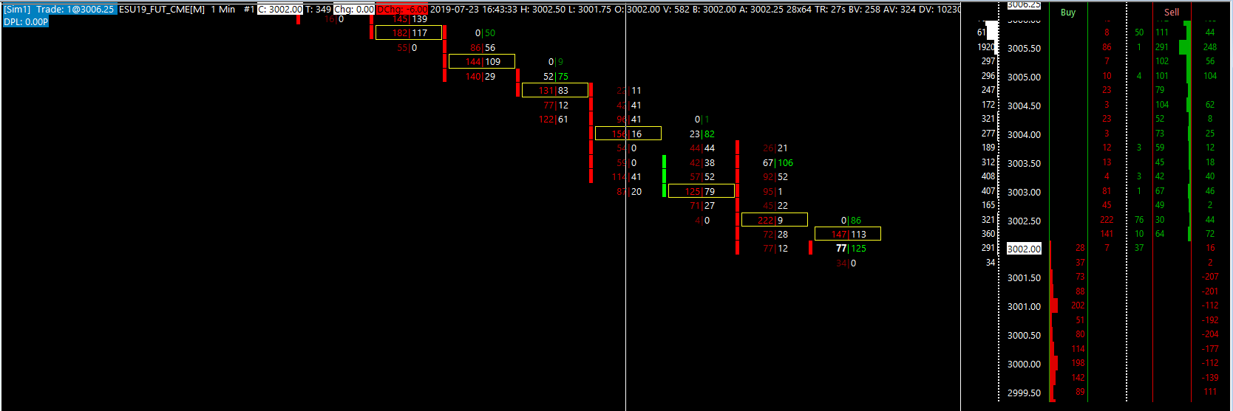The image size is (1233, 411).
Task: Click the 140|29 footprint cell
Action: (480, 76)
